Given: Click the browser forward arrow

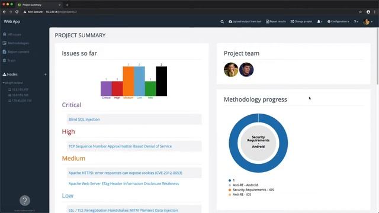Looking at the screenshot, I should 11,12.
